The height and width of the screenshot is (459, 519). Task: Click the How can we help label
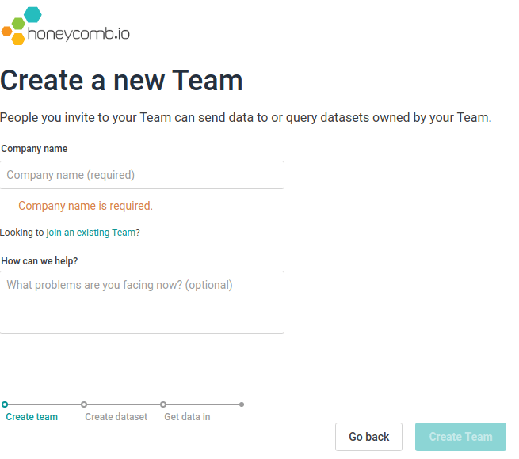coord(39,260)
